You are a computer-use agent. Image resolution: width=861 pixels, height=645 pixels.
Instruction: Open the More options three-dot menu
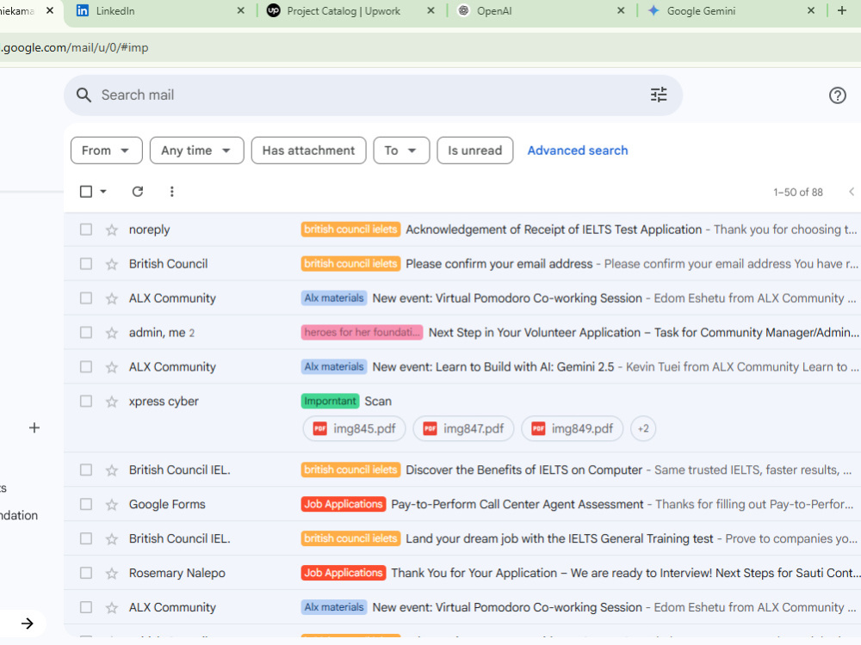[172, 192]
